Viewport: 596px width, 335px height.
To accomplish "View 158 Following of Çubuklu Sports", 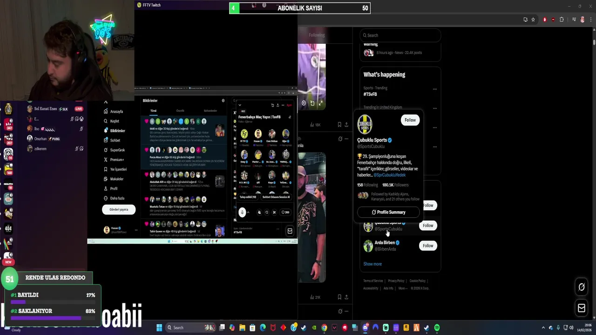I will (367, 185).
